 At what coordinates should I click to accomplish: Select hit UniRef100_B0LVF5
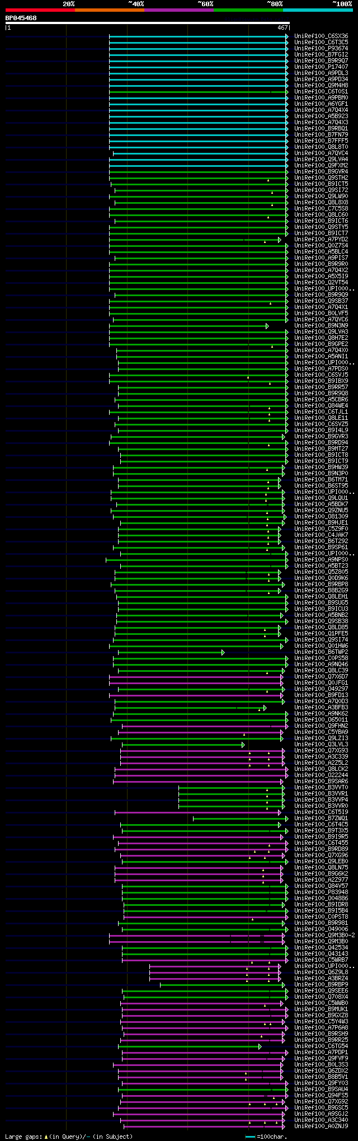point(321,313)
